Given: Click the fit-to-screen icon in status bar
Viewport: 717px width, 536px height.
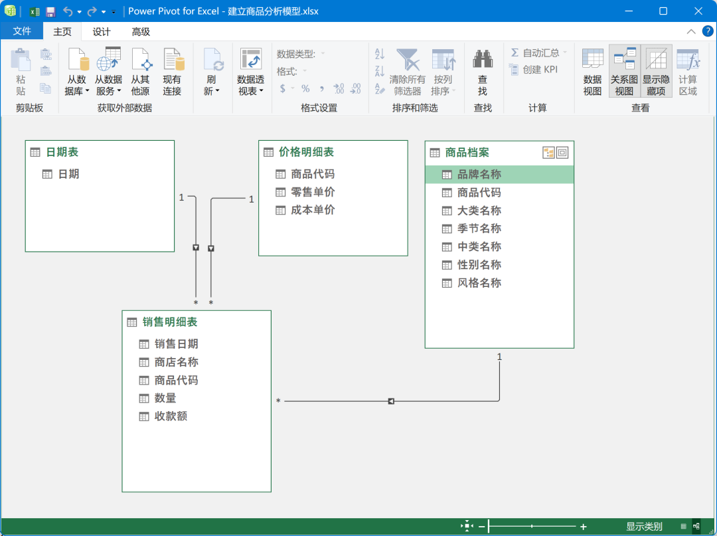Looking at the screenshot, I should (467, 526).
